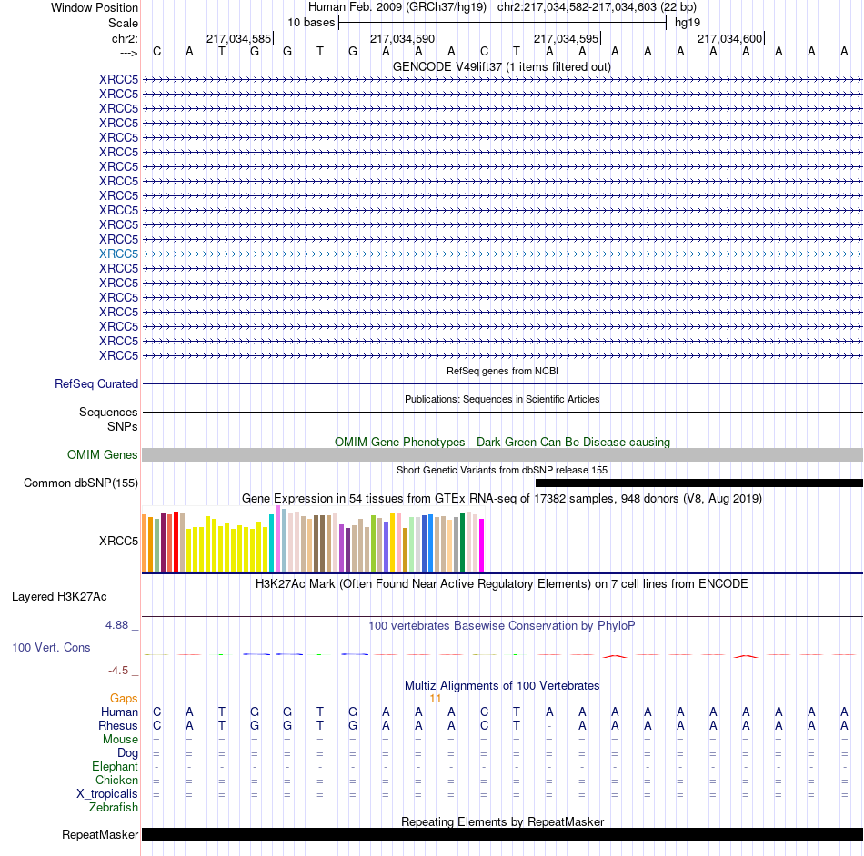The height and width of the screenshot is (856, 864).
Task: Click the OMIM Genes track label
Action: [x=102, y=454]
